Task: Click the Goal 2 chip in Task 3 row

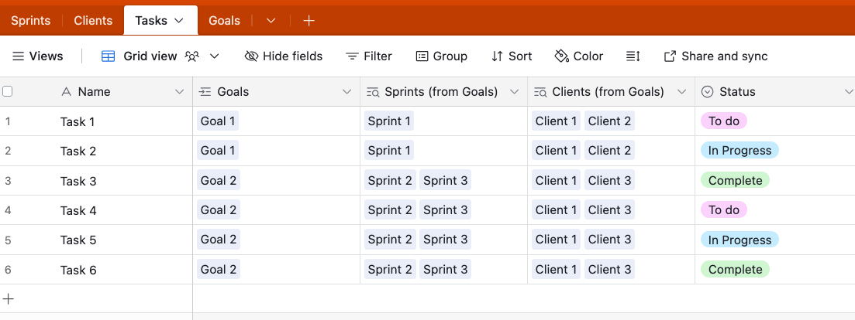Action: coord(218,180)
